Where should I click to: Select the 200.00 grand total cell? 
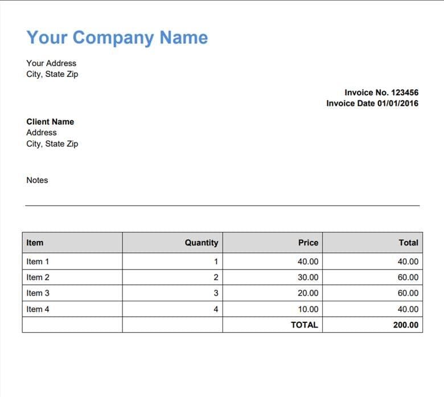coord(405,325)
